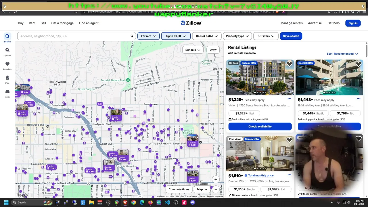Select the 3 units 1.2K+ map marker
This screenshot has height=207, width=368.
click(108, 165)
